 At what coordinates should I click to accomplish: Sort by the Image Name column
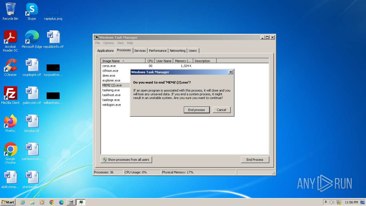pyautogui.click(x=123, y=61)
